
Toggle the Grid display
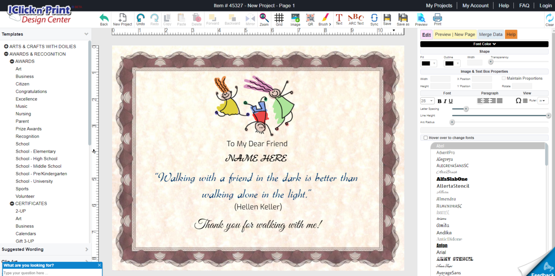coord(279,19)
